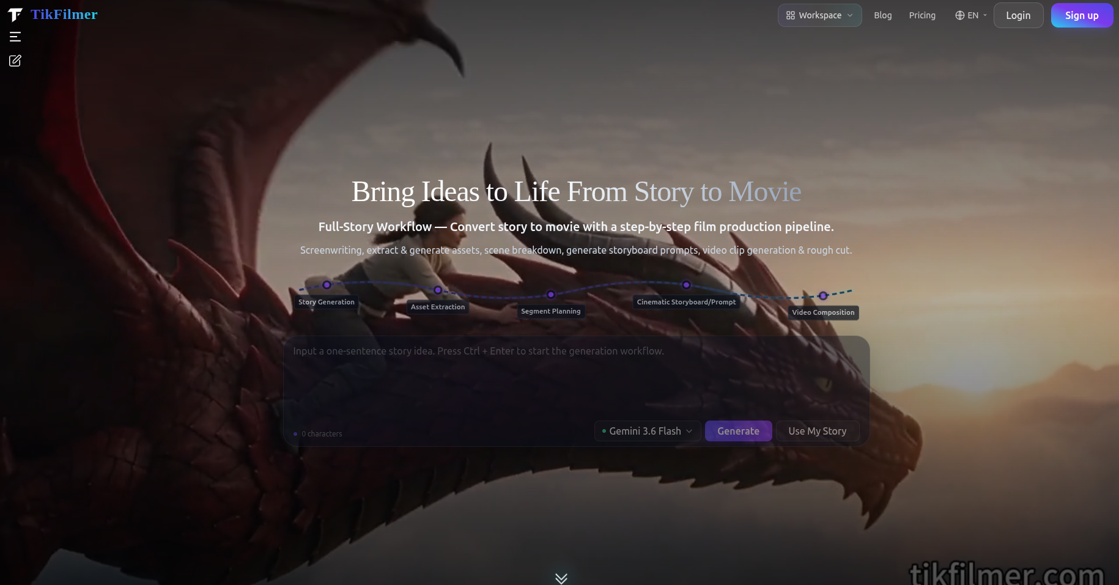The height and width of the screenshot is (585, 1119).
Task: Select the Video Composition step label
Action: 823,312
